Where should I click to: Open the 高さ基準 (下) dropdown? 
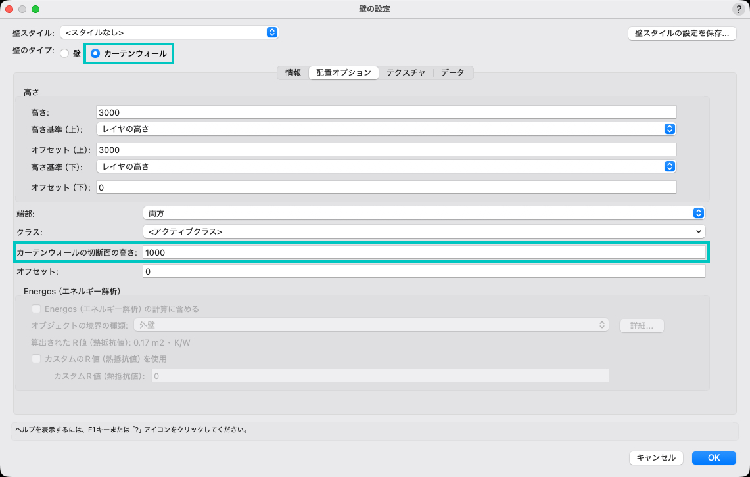(x=386, y=166)
